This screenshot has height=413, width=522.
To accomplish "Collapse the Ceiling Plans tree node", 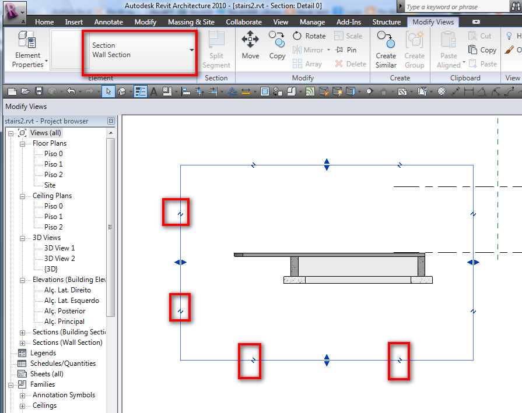I will [x=22, y=196].
